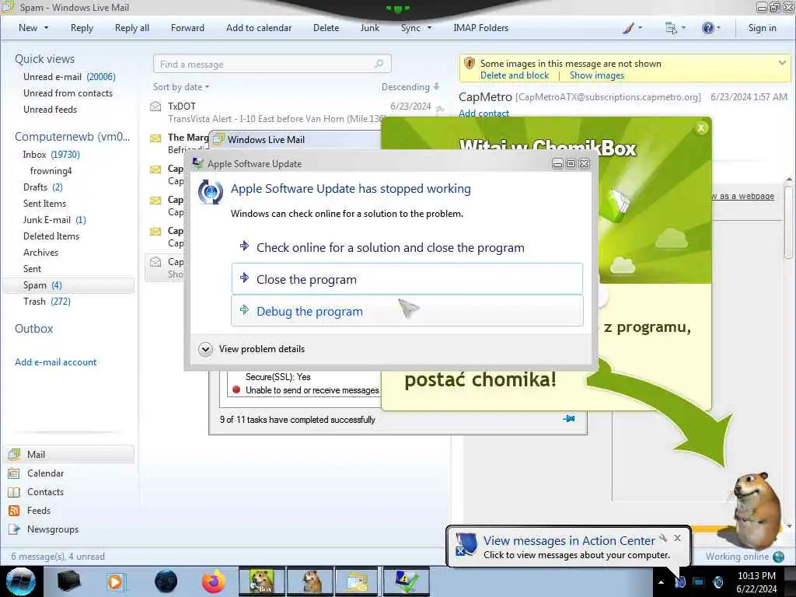This screenshot has width=796, height=597.
Task: Click Delete and block link
Action: coord(515,75)
